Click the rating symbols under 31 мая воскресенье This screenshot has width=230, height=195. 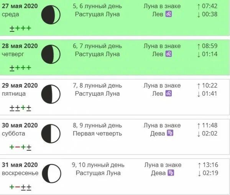point(20,187)
